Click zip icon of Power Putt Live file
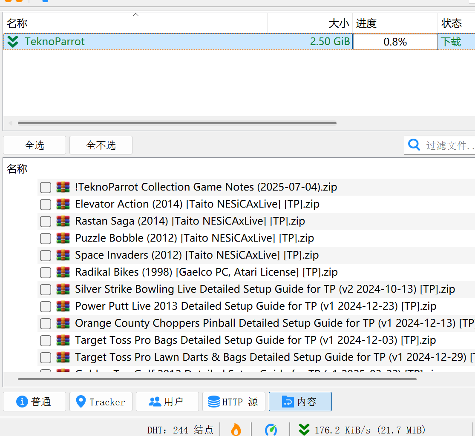The image size is (475, 436). coord(63,306)
